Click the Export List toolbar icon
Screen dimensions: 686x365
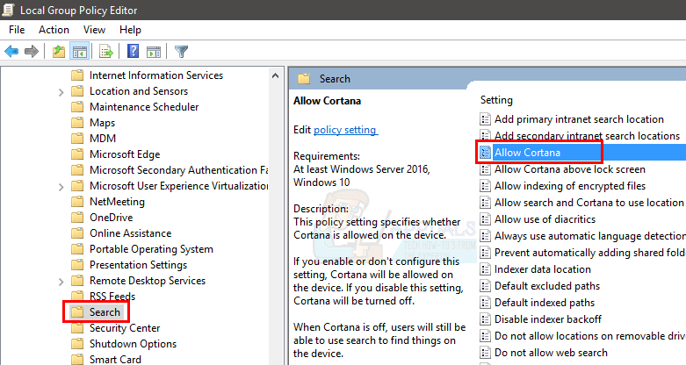(106, 52)
